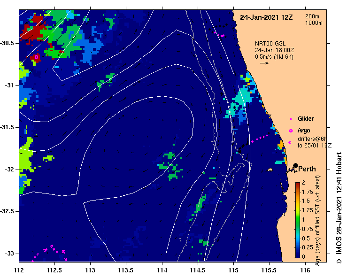Click the drifters legend triangle symbol

290,143
